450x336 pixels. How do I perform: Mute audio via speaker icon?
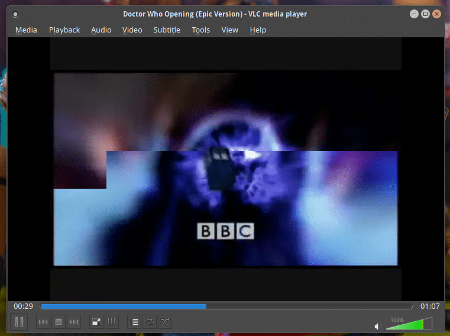click(378, 327)
